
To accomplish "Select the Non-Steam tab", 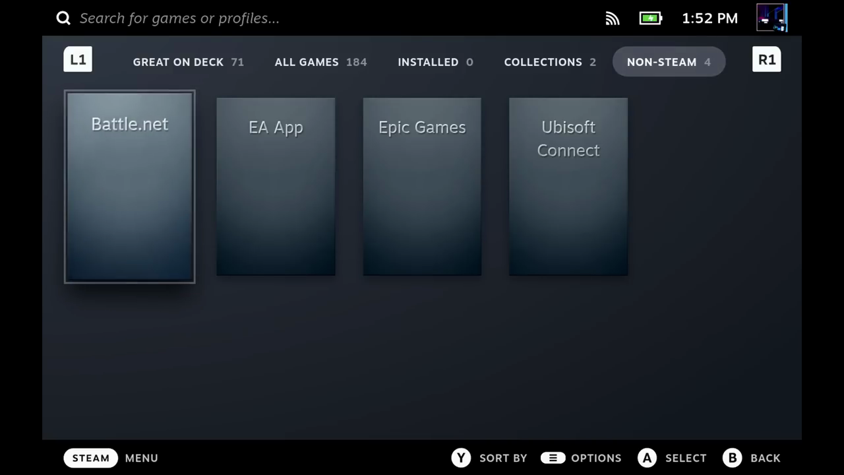I will pyautogui.click(x=669, y=62).
